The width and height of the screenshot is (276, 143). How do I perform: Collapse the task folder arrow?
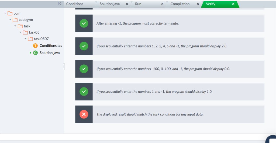(15, 26)
